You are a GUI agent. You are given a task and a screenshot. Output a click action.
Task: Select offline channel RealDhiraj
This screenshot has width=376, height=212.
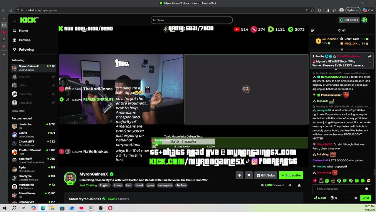click(x=33, y=94)
